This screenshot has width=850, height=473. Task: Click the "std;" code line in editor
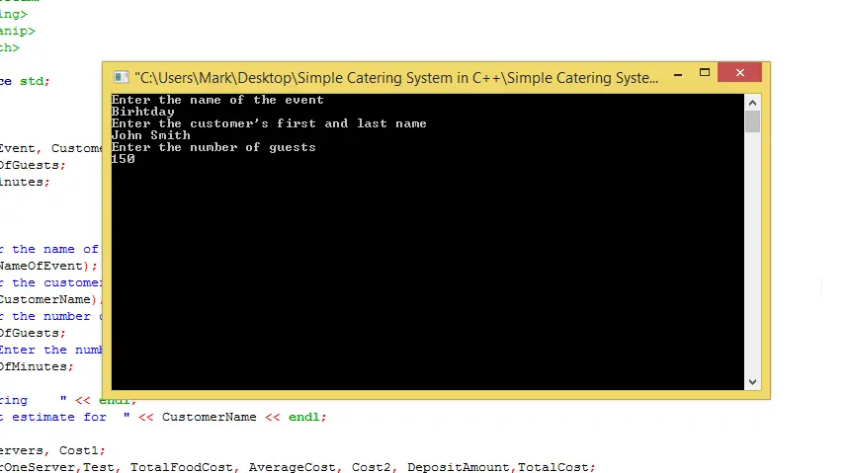pyautogui.click(x=32, y=81)
